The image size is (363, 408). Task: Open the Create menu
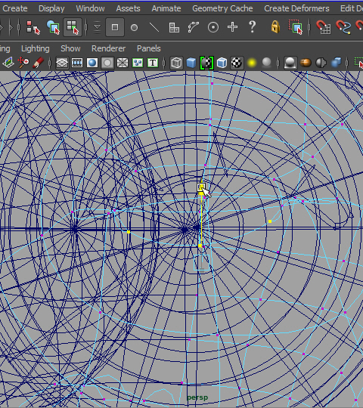15,8
